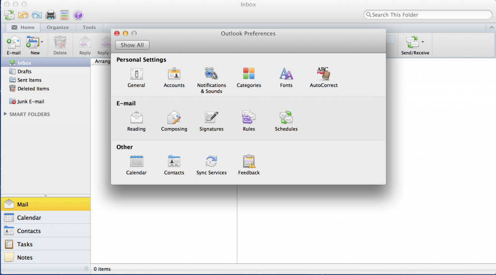
Task: Click Search This Folder field
Action: [x=428, y=15]
